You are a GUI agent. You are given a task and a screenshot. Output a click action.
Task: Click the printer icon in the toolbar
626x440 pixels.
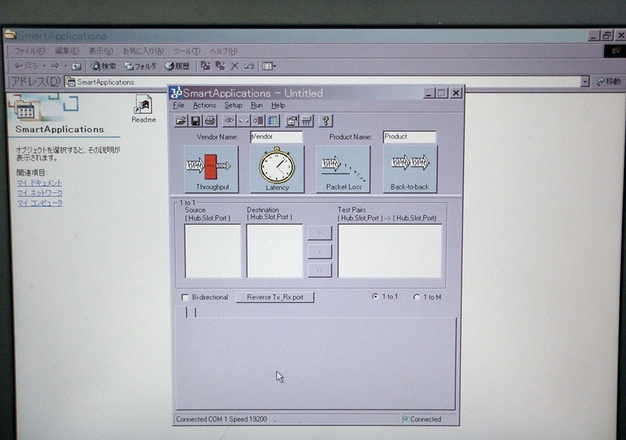(x=210, y=120)
